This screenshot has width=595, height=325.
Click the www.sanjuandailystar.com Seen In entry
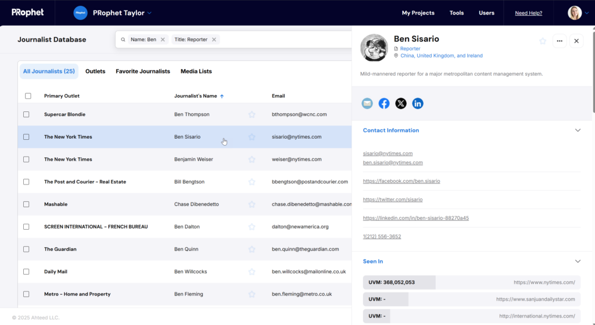tap(472, 299)
